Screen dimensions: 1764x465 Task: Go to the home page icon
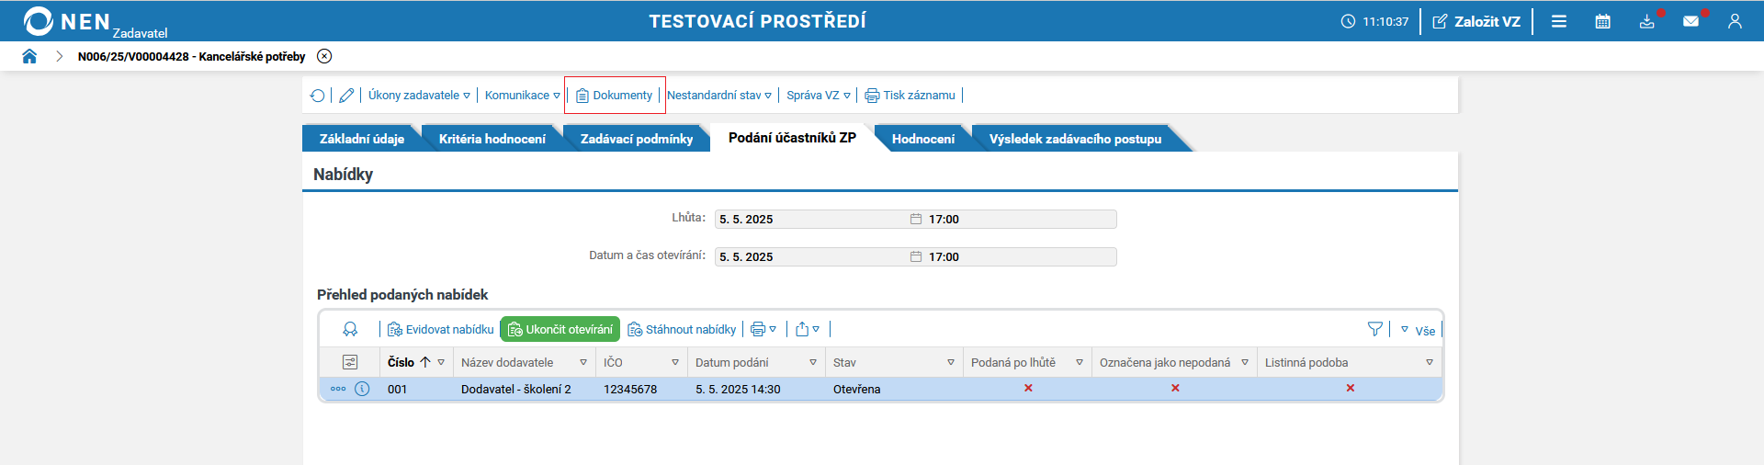click(29, 56)
